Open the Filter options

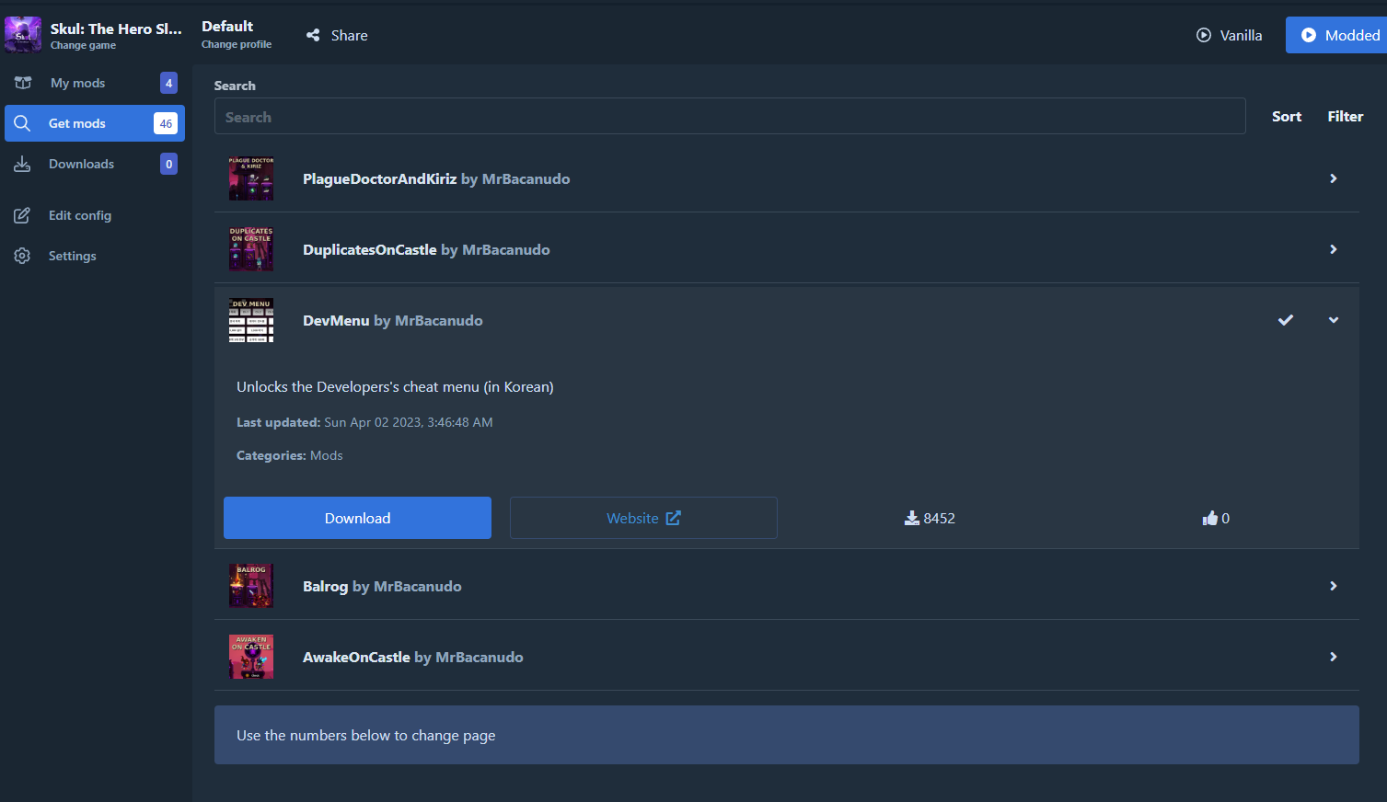coord(1346,116)
